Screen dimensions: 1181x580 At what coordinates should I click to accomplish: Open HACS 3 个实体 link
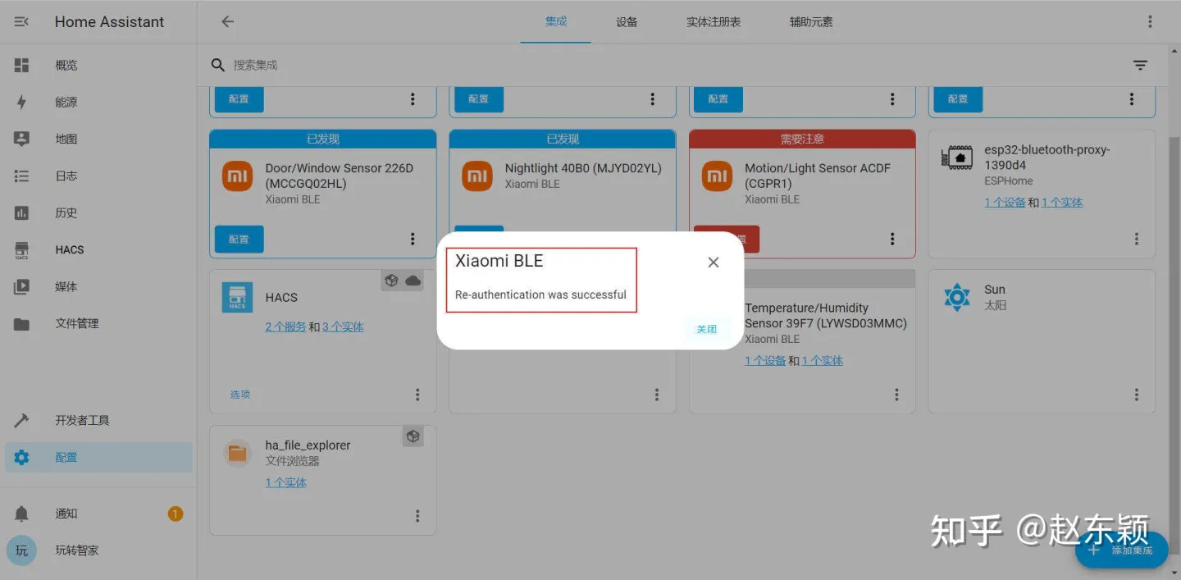coord(343,327)
